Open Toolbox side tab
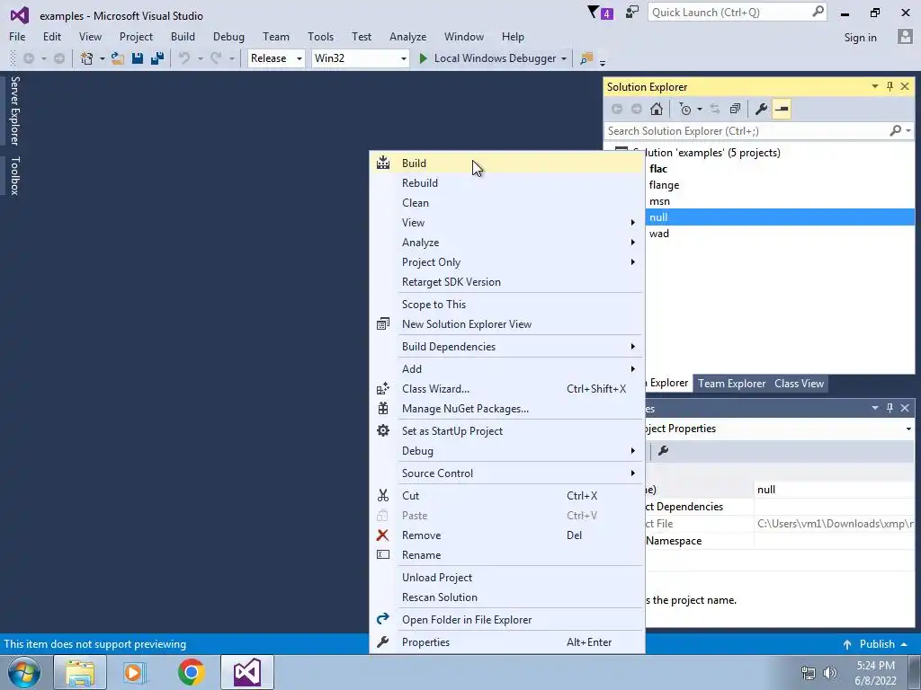The image size is (921, 690). [x=14, y=175]
